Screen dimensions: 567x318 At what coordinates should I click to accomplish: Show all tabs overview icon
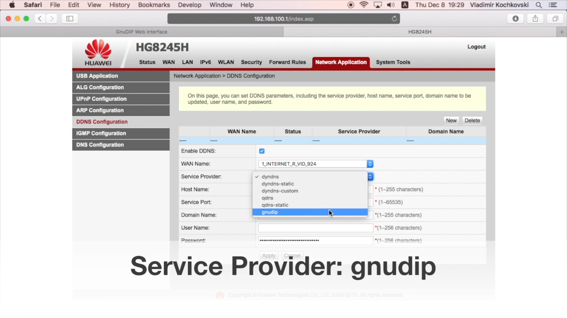click(x=555, y=19)
